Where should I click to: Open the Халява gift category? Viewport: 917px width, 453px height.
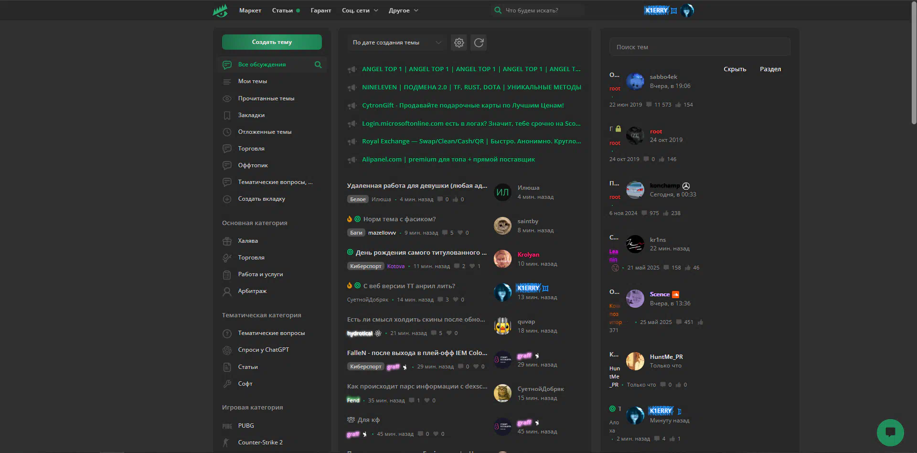tap(248, 241)
